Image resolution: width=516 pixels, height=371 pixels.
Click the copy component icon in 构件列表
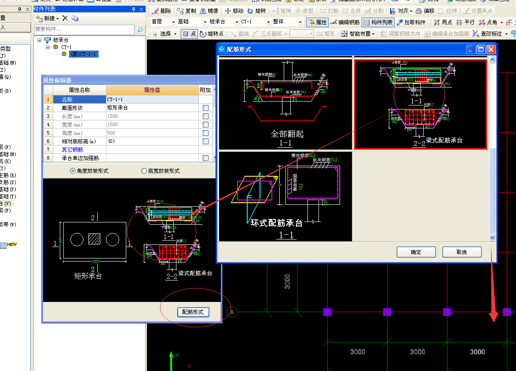(x=75, y=18)
